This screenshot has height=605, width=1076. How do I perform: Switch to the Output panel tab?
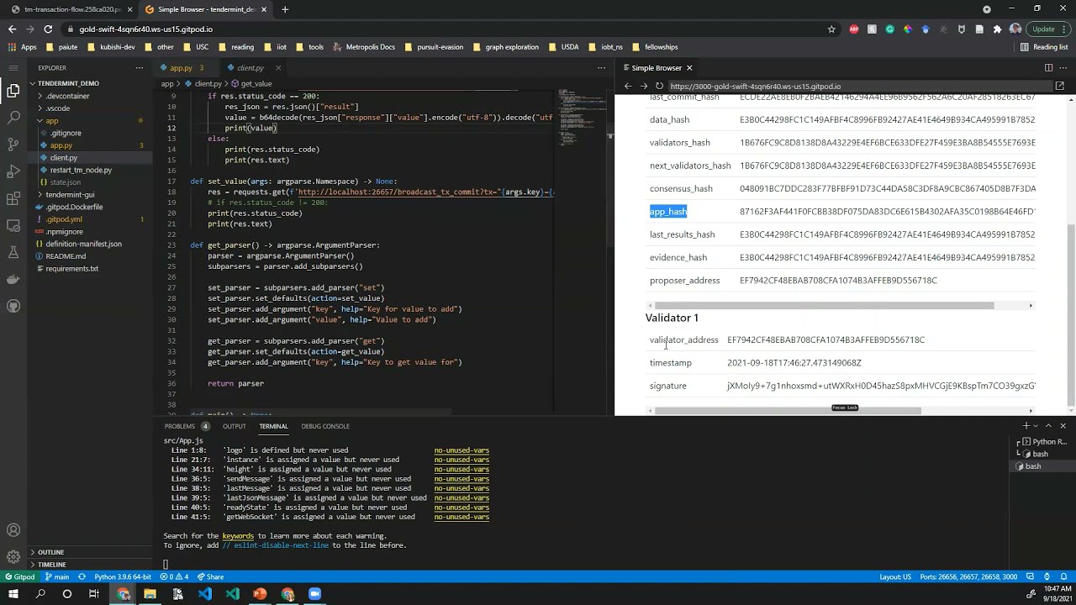(x=234, y=426)
